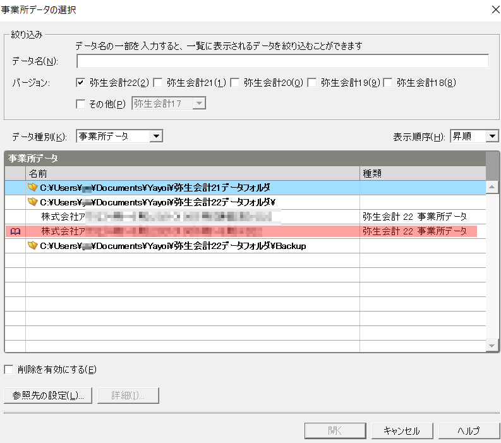Click the 種類 column header
The width and height of the screenshot is (501, 443).
423,173
